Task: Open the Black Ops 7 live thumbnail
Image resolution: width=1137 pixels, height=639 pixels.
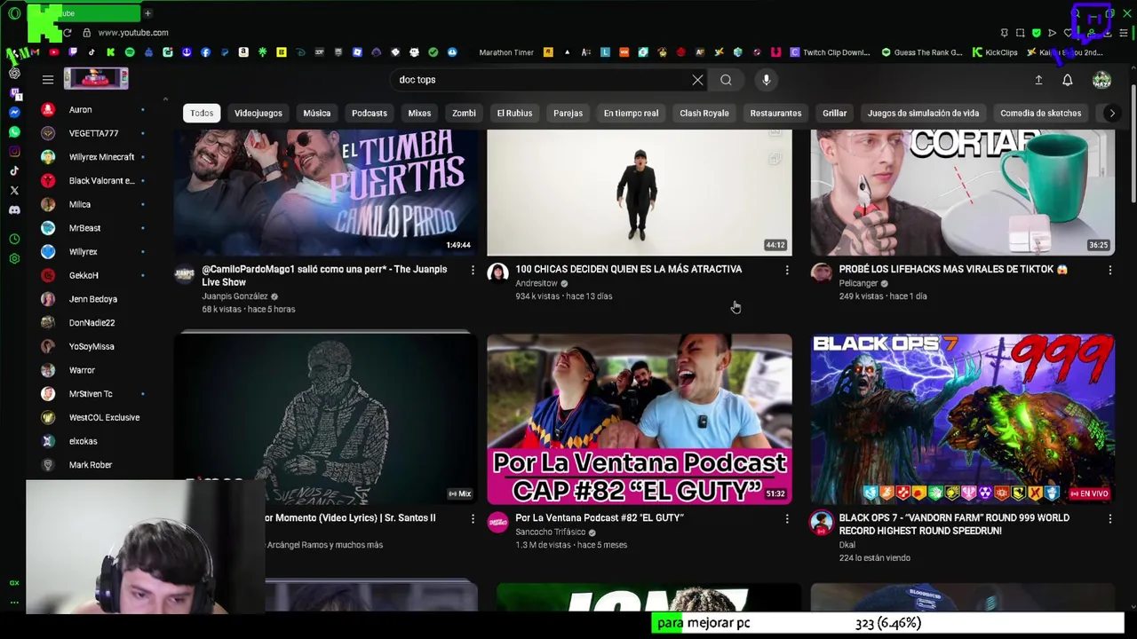Action: [x=962, y=419]
